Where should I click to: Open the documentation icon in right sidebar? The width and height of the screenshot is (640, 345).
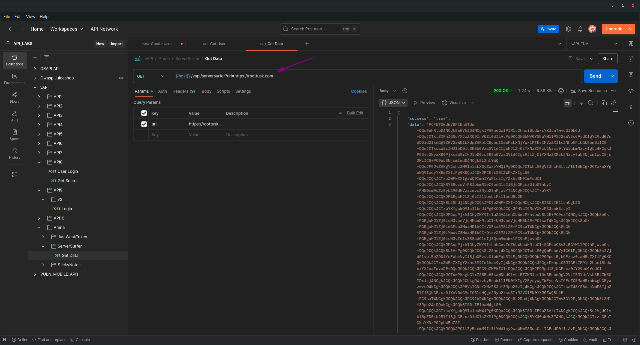coord(631,59)
